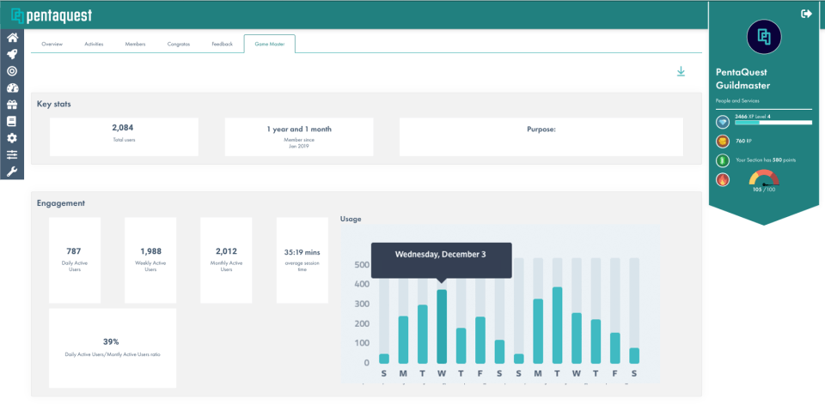Download the Game Master report
Image resolution: width=825 pixels, height=410 pixels.
click(x=681, y=72)
